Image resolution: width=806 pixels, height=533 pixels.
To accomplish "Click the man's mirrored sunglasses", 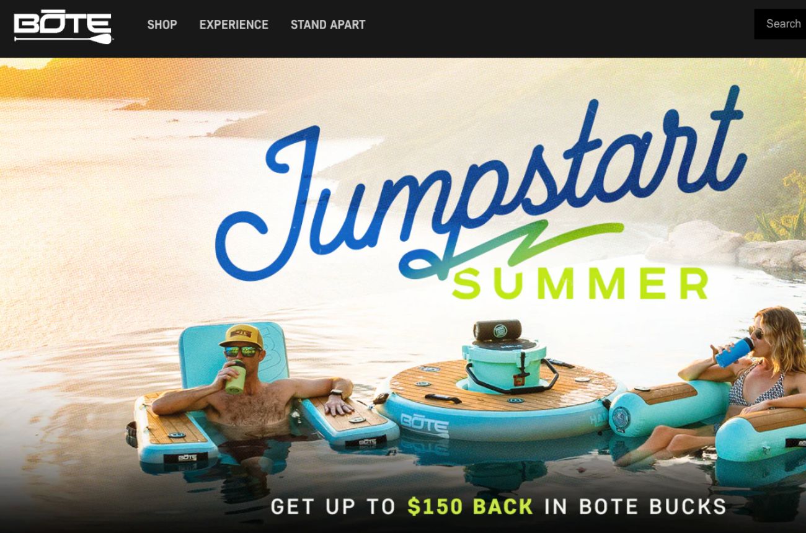I will (x=241, y=351).
